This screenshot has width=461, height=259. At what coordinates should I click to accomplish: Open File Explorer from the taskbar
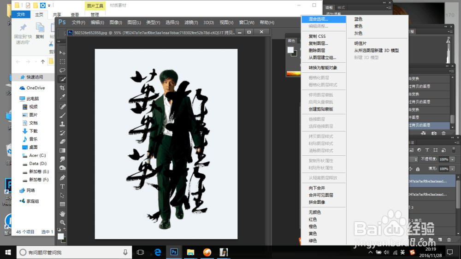(x=190, y=252)
